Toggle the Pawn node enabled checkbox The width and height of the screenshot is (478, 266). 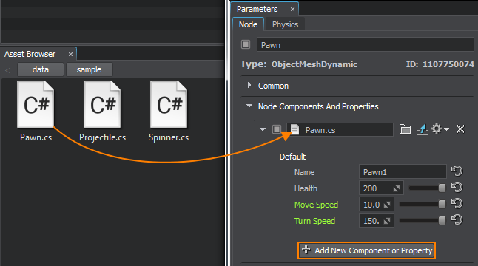click(x=246, y=45)
